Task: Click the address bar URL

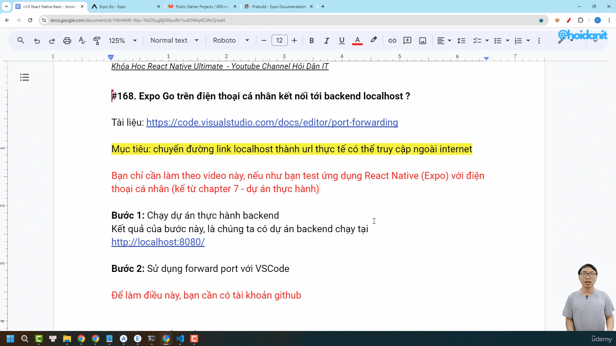Action: coord(138,20)
